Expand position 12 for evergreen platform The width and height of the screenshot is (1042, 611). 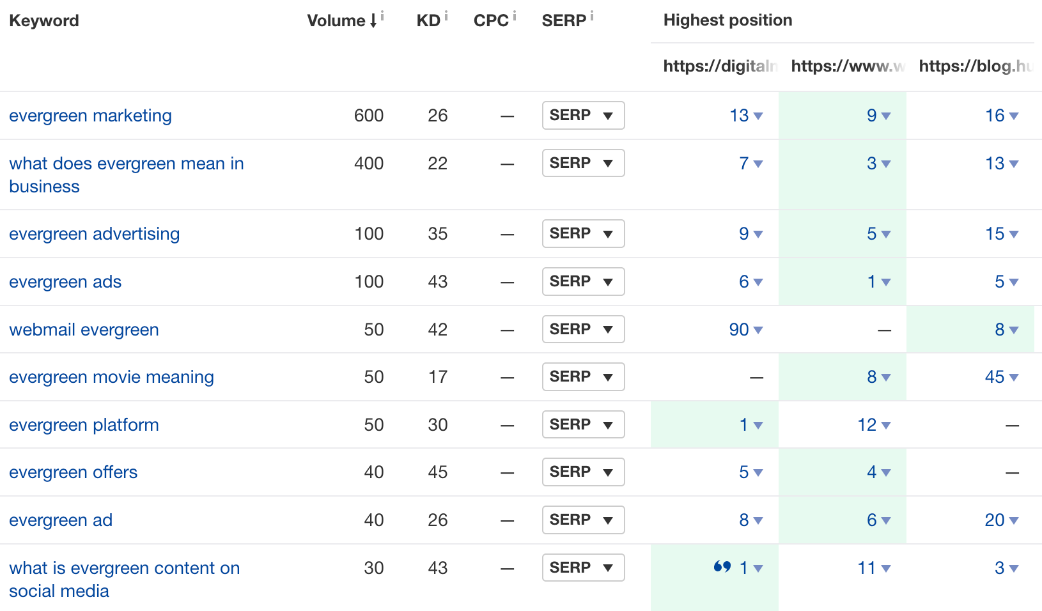click(886, 426)
